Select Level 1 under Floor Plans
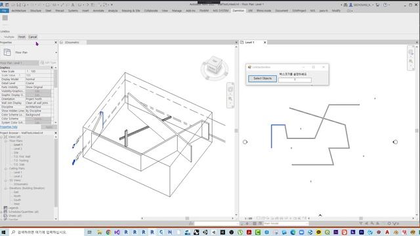 [x=18, y=145]
